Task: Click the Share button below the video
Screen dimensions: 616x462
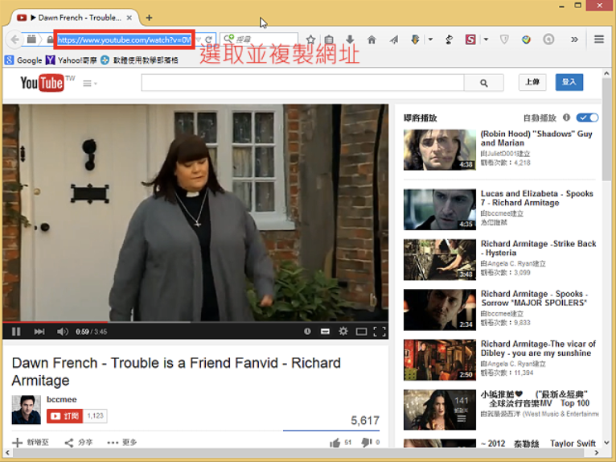Action: [79, 443]
